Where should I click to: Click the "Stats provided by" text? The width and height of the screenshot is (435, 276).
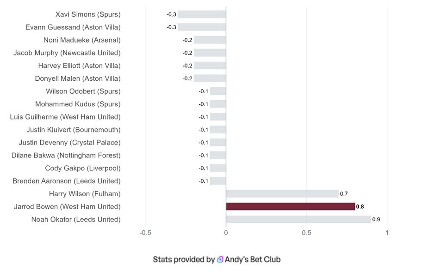click(184, 259)
